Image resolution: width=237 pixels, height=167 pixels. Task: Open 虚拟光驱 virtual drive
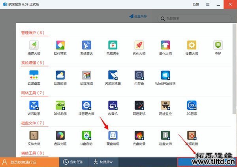point(60,136)
